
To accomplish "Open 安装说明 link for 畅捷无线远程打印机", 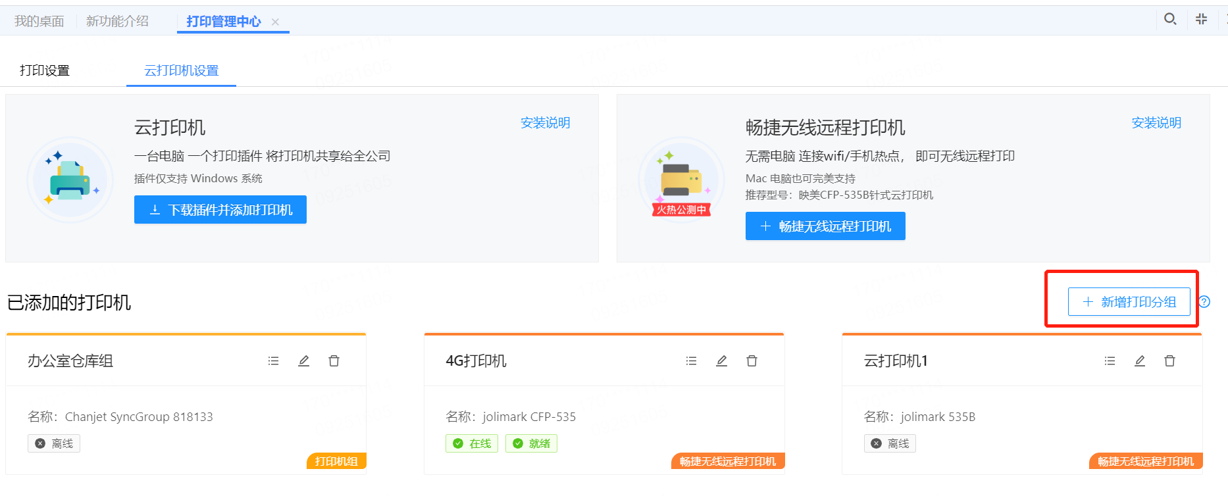I will tap(1156, 123).
